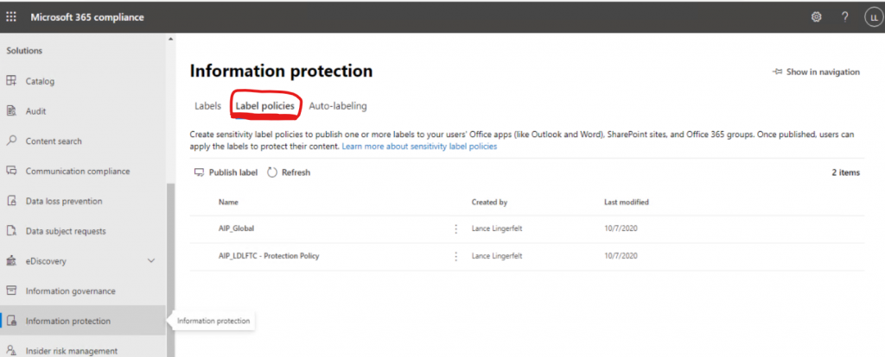Click the Data loss prevention icon
Image resolution: width=885 pixels, height=357 pixels.
tap(11, 201)
